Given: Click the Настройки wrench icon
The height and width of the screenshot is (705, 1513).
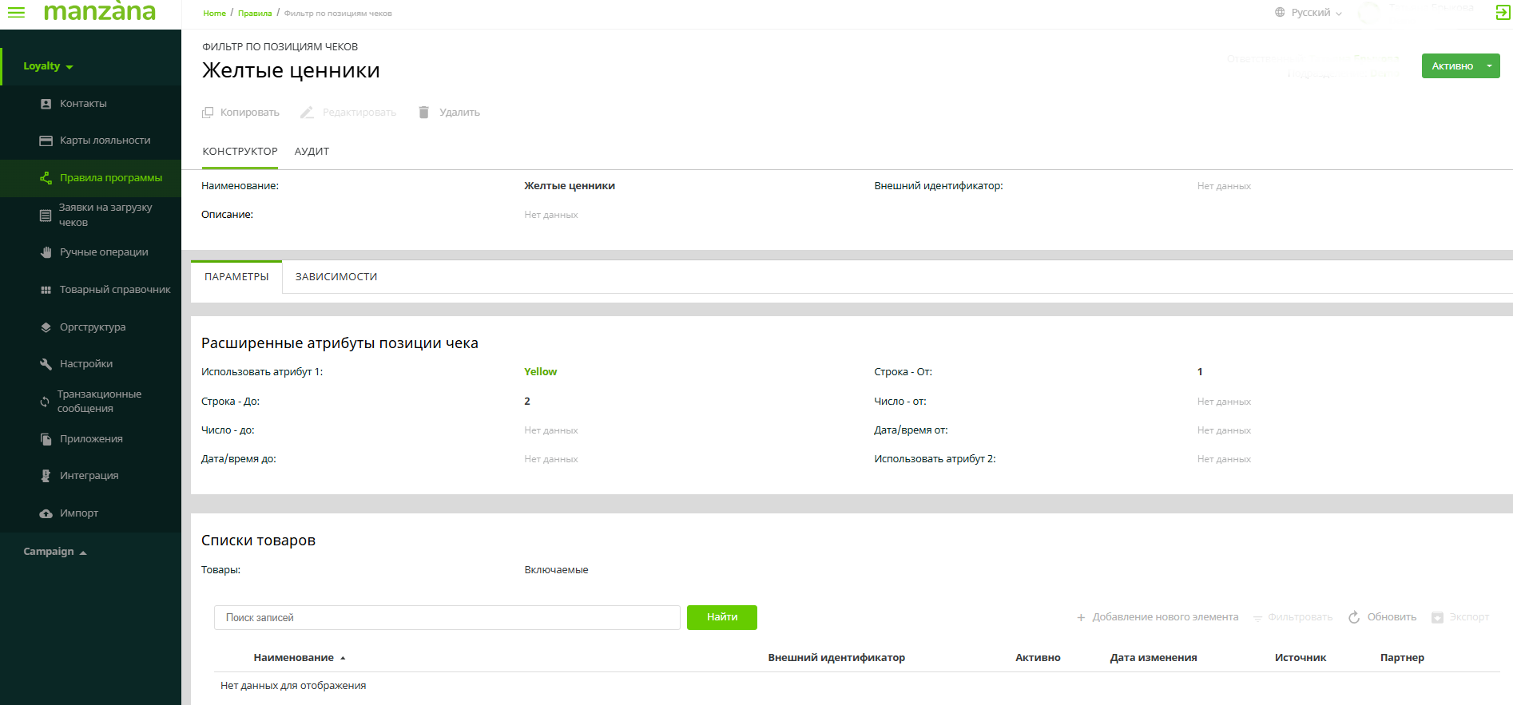Looking at the screenshot, I should 46,364.
